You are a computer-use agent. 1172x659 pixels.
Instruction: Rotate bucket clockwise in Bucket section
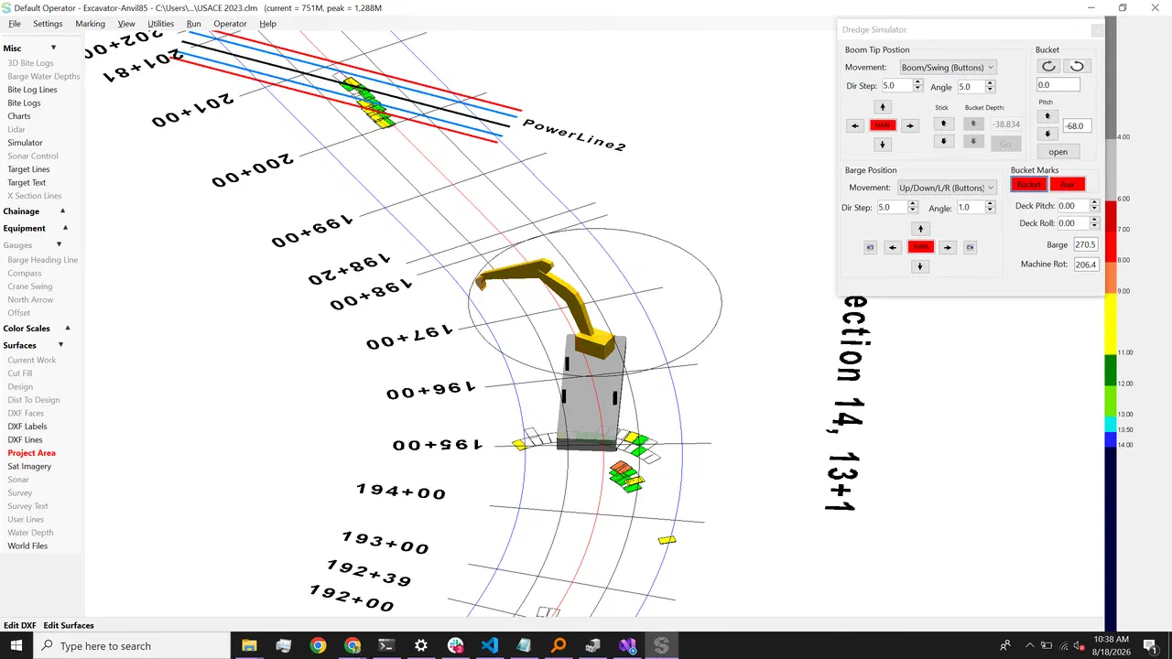click(1049, 66)
